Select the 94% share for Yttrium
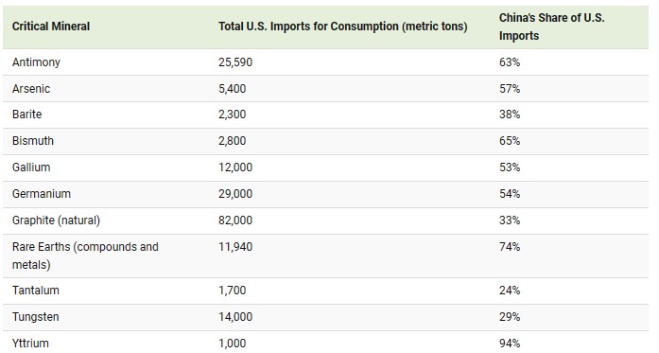The width and height of the screenshot is (659, 353). [x=510, y=344]
